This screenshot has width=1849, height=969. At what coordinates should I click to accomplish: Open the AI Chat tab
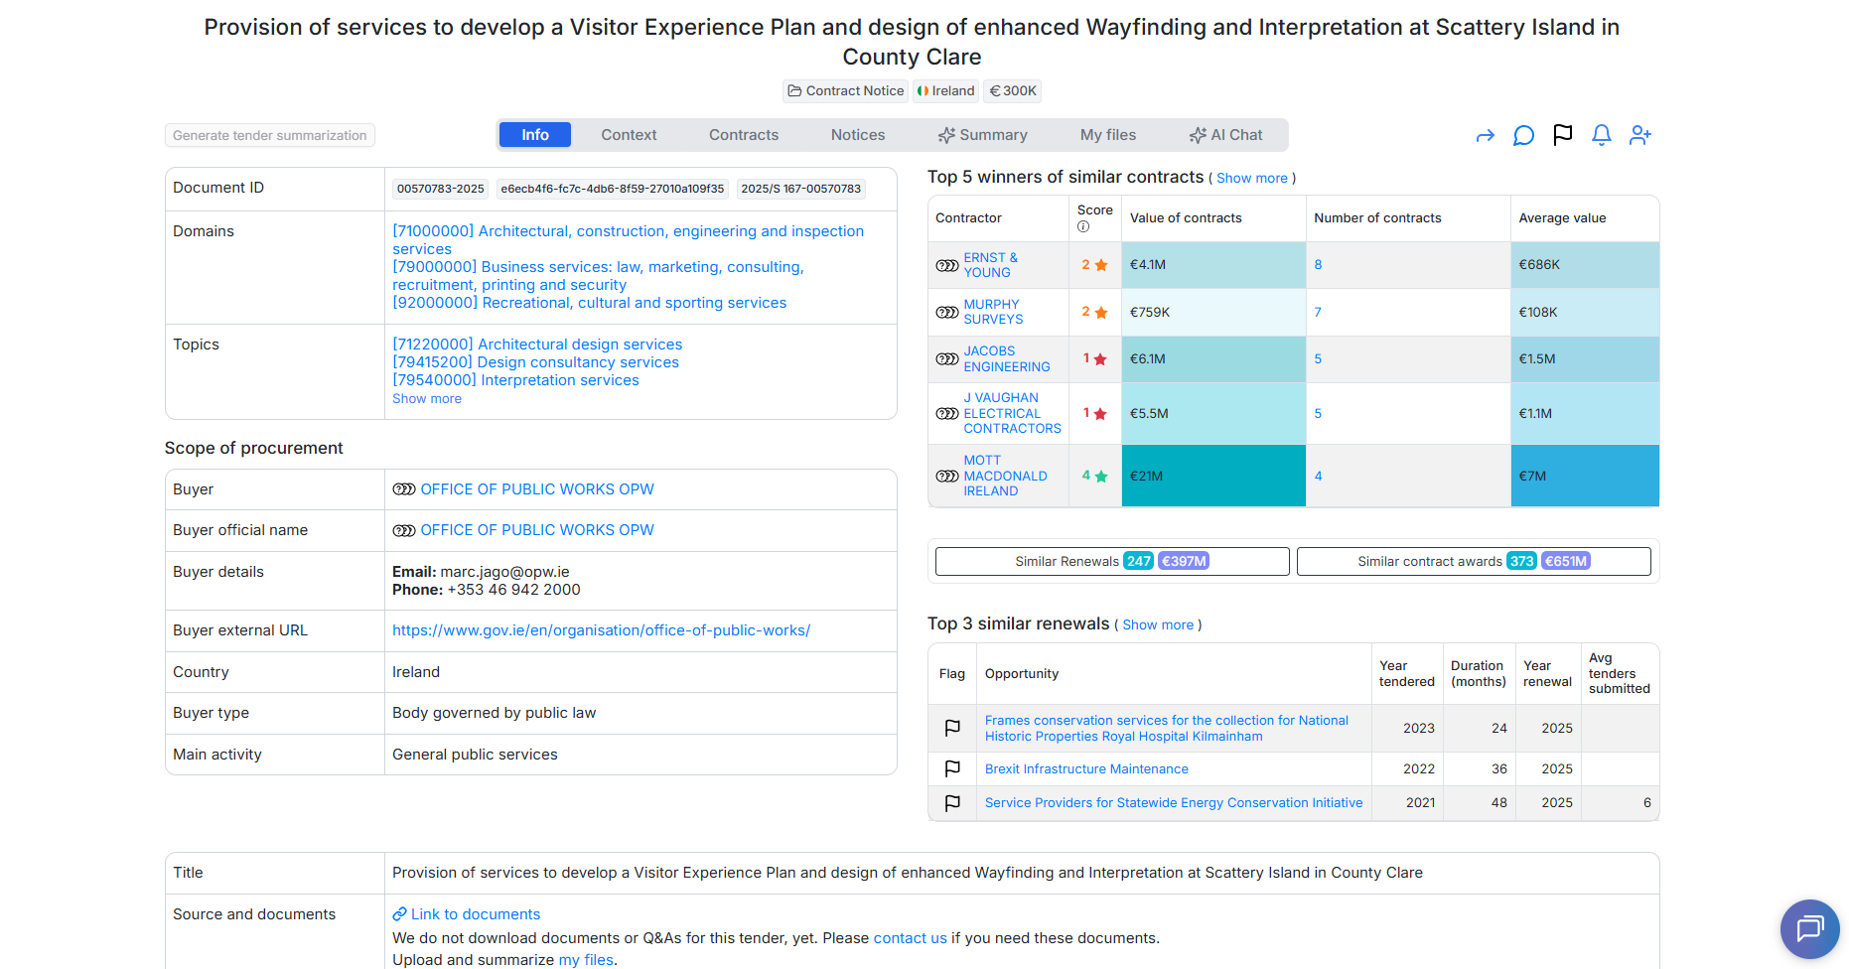[1226, 135]
